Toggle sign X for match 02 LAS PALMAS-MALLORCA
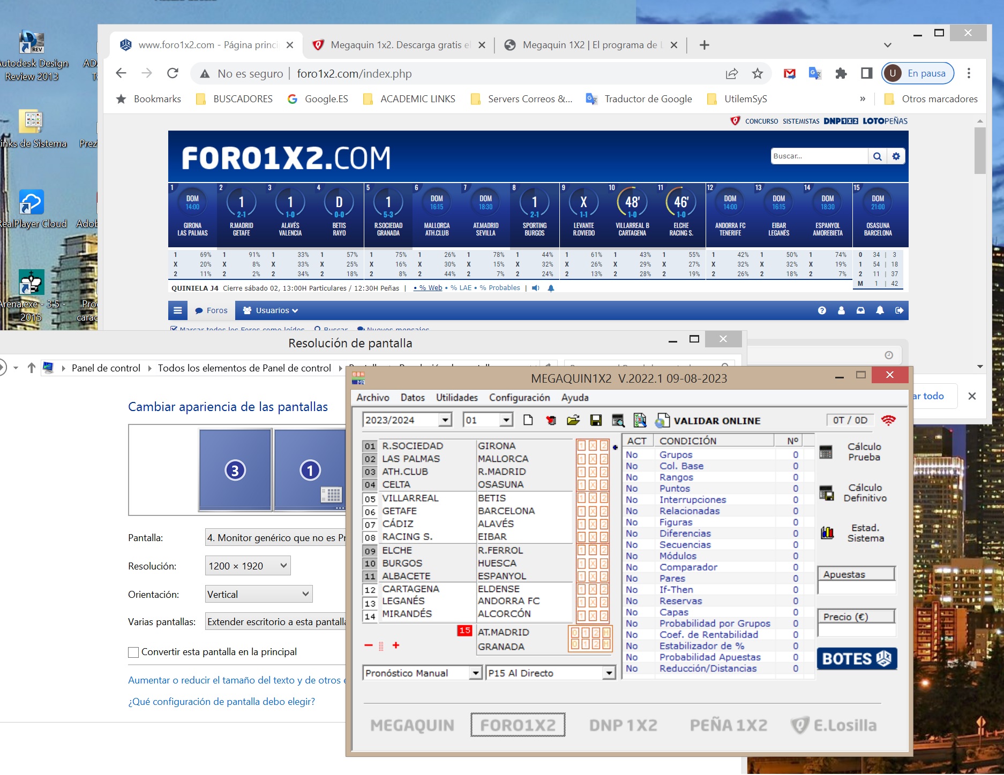The height and width of the screenshot is (775, 1004). pos(593,459)
